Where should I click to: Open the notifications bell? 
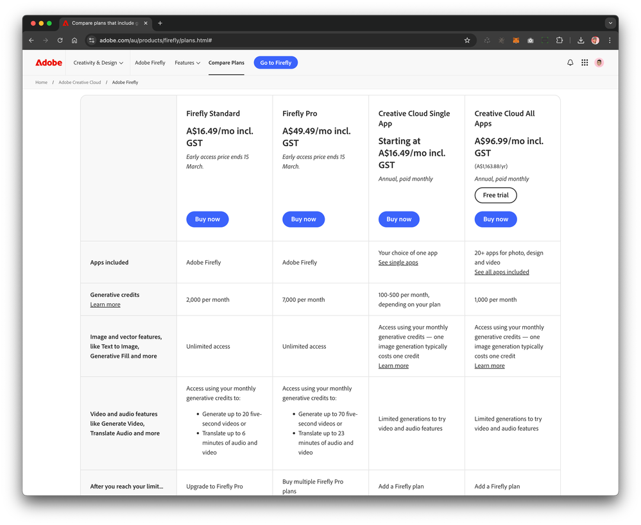click(570, 63)
